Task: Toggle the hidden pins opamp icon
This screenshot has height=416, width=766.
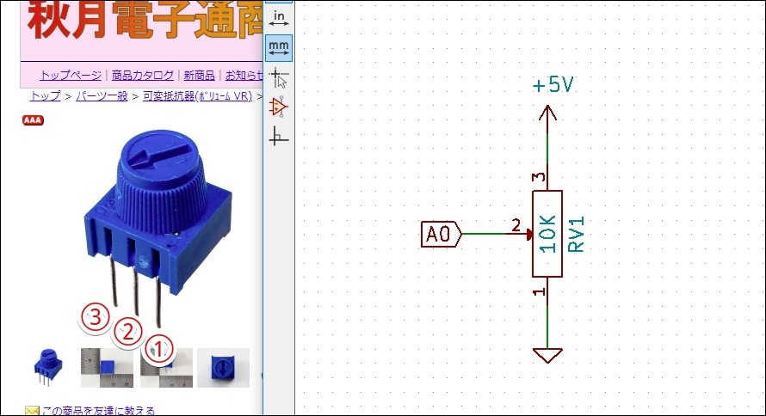Action: point(279,107)
